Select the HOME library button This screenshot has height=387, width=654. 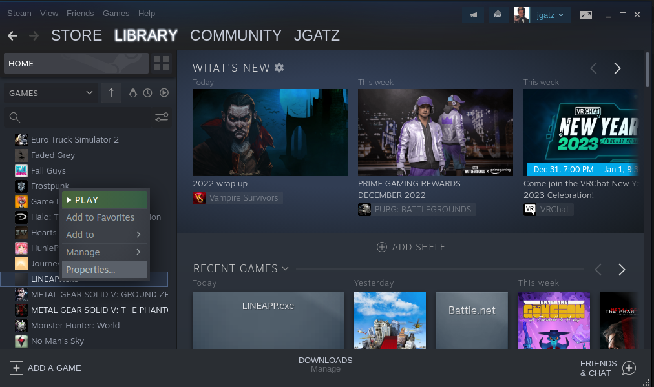76,63
